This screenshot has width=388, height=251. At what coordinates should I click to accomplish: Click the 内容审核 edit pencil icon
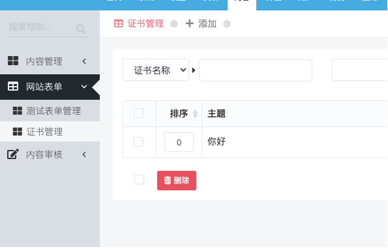click(13, 154)
